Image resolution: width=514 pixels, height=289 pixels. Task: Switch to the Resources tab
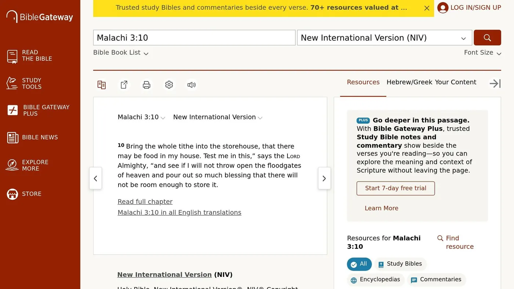[x=363, y=83]
